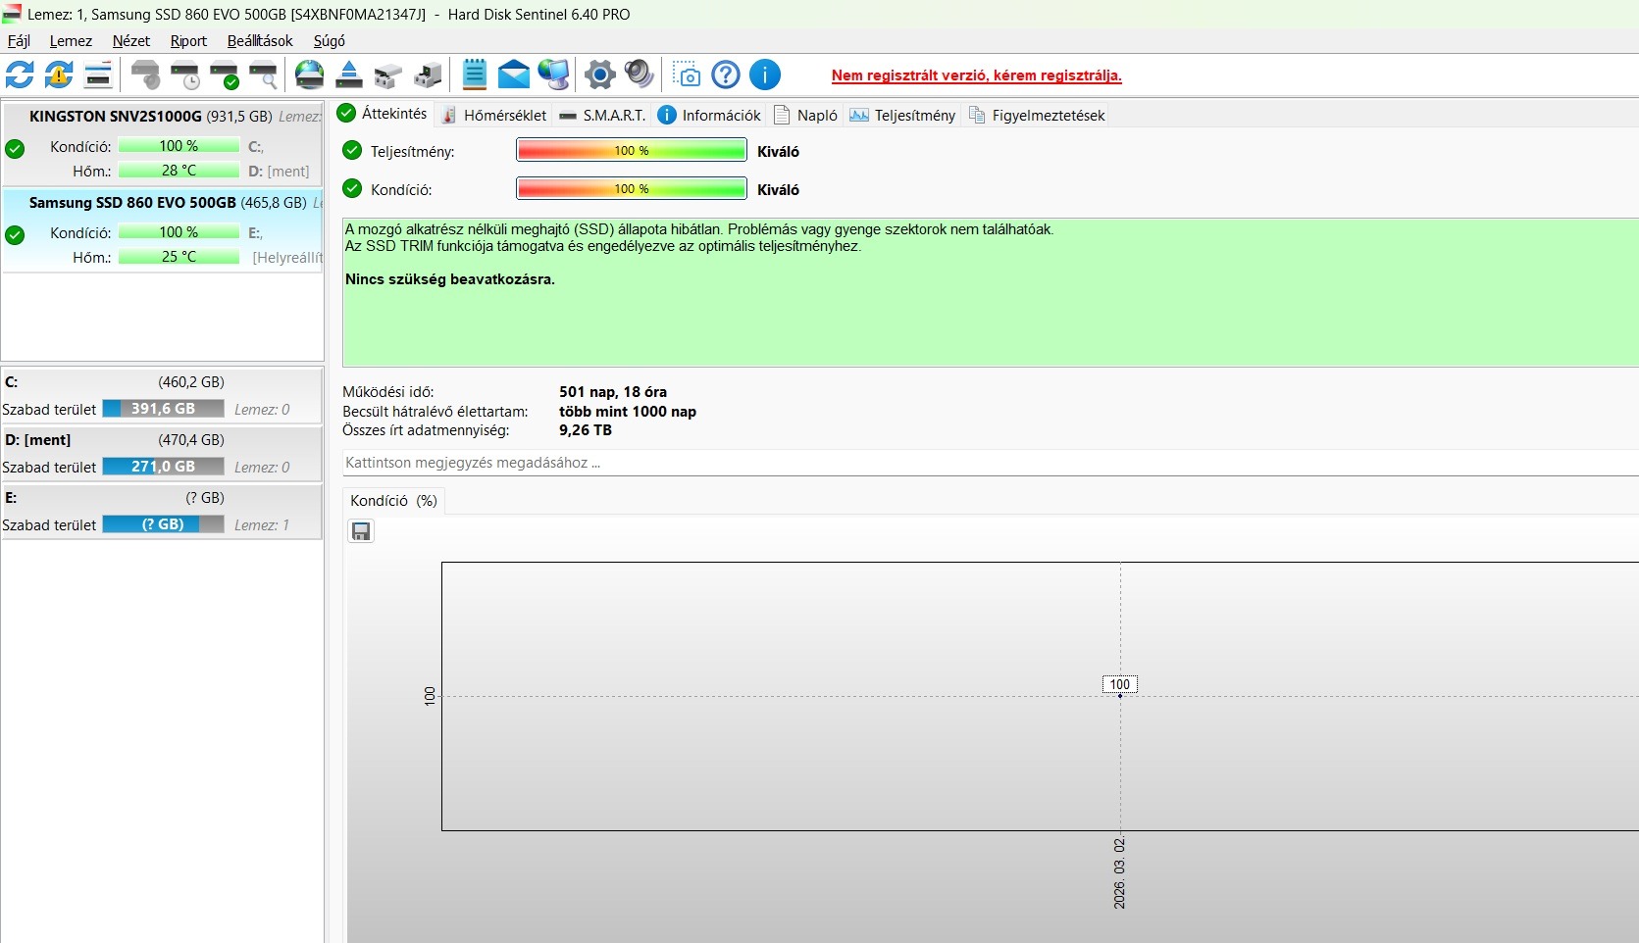Click the written data value '9,26 TB'

tap(586, 430)
